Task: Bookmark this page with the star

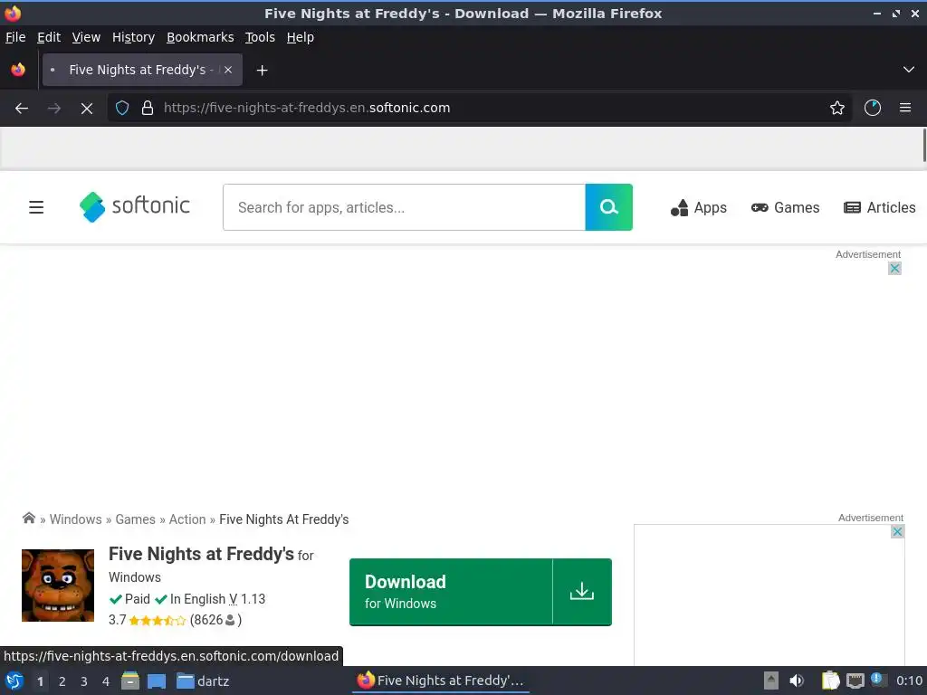Action: [x=837, y=108]
